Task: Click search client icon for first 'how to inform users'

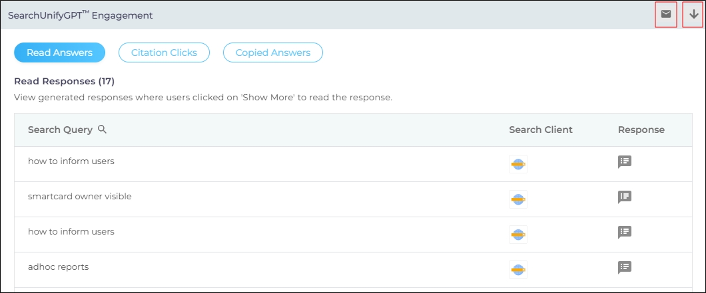Action: point(518,163)
